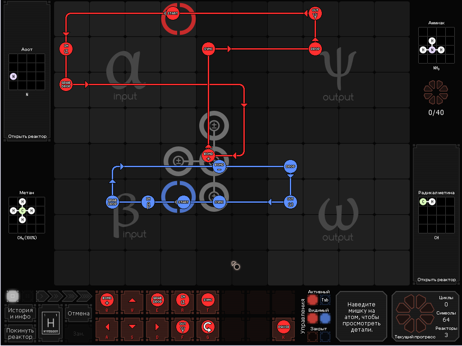Screen dimensions: 462x346
Task: Click the red BOND+ node on the grid
Action: click(208, 156)
